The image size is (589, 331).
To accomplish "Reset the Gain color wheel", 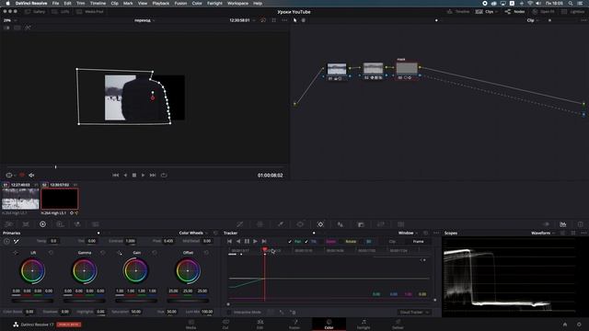I will 155,253.
